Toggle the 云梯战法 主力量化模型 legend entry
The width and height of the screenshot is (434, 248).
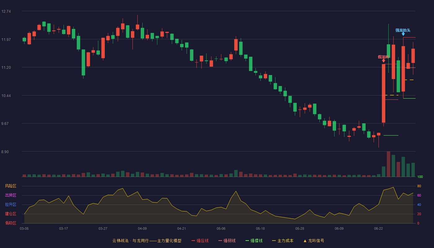147,241
